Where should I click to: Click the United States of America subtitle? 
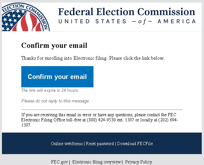127,22
